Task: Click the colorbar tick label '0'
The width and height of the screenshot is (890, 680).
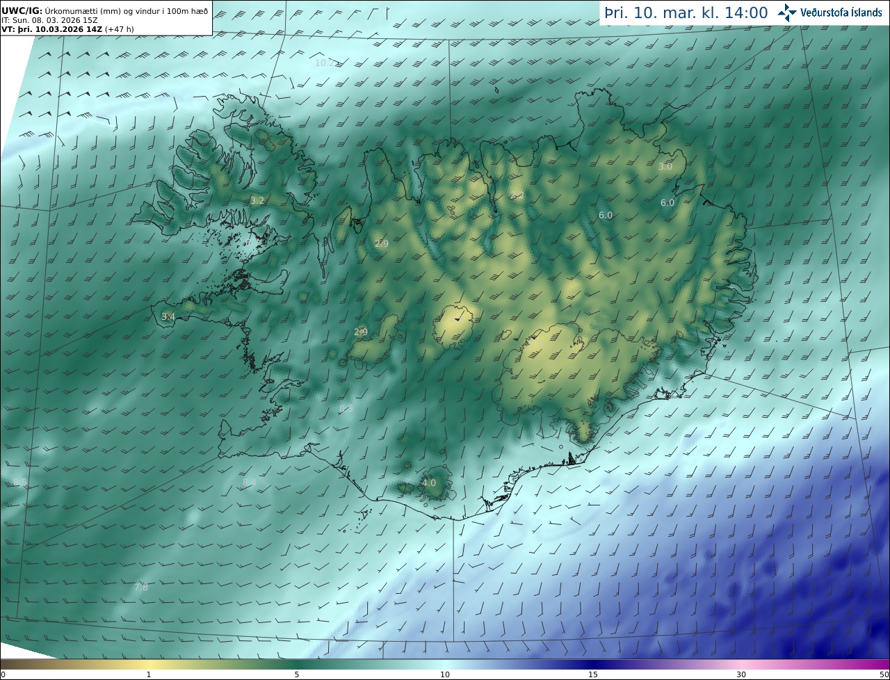Action: pos(3,674)
